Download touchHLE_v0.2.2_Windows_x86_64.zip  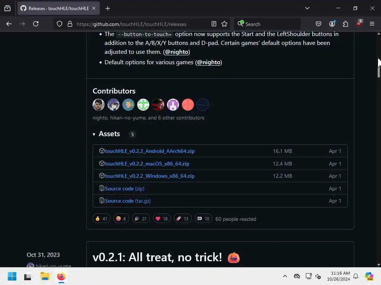(150, 176)
